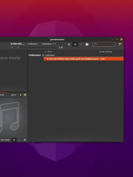Click the album Unknown label in player header
Viewport: 133px width, 177px height.
click(x=46, y=44)
